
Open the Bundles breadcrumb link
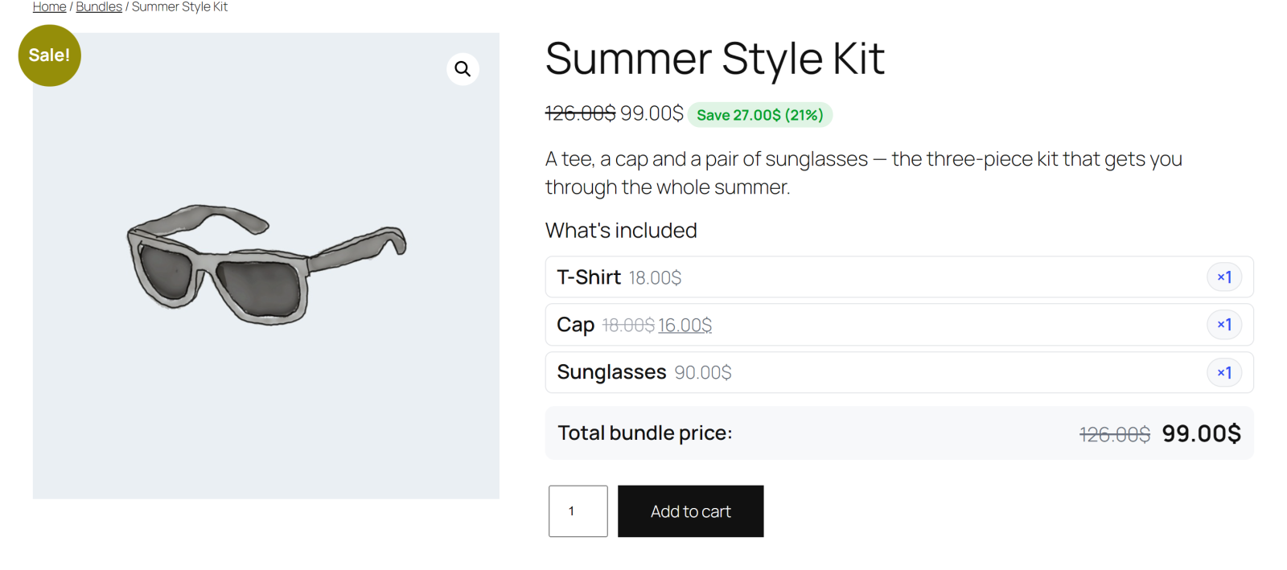coord(99,7)
